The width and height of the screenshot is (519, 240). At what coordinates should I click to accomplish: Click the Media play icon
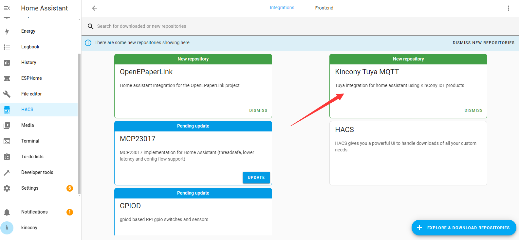(7, 125)
